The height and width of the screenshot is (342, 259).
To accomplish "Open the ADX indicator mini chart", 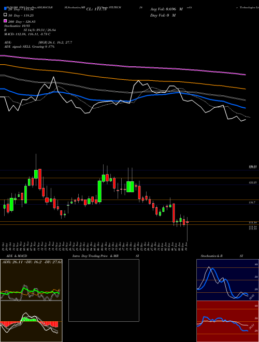I will click(x=31, y=280).
